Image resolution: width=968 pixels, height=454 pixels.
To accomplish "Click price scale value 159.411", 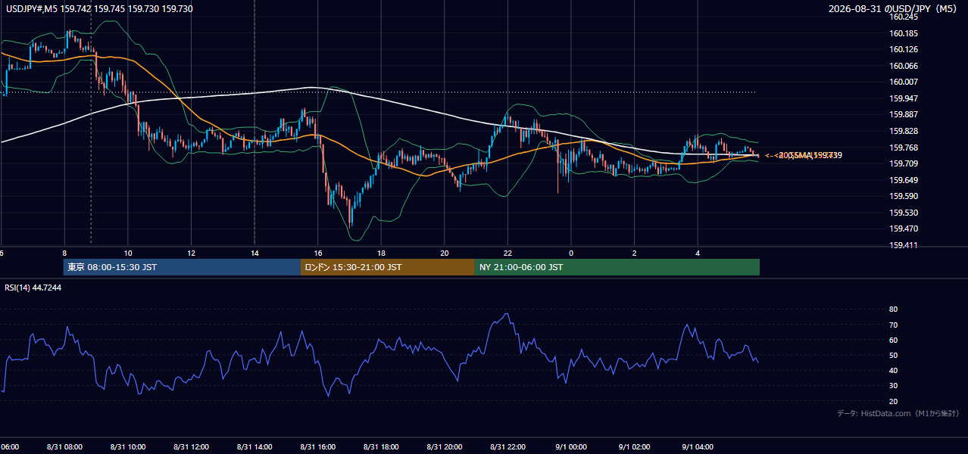I will [x=904, y=245].
